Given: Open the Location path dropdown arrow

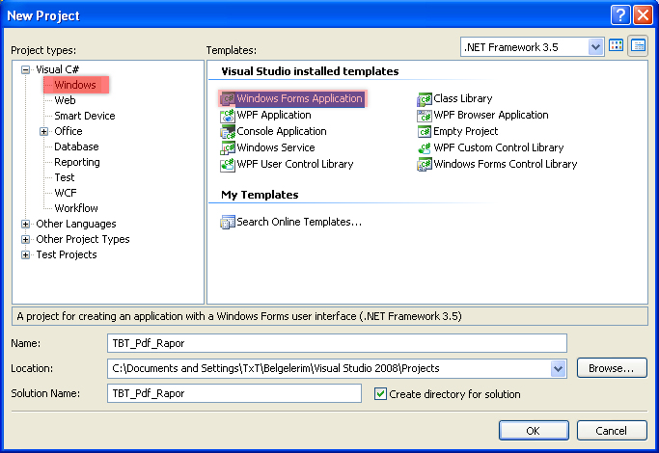Looking at the screenshot, I should pos(558,368).
